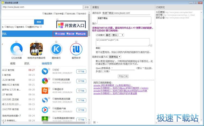Click the 钉钉 software icon
Viewport: 204px width, 126px height.
pos(45,71)
